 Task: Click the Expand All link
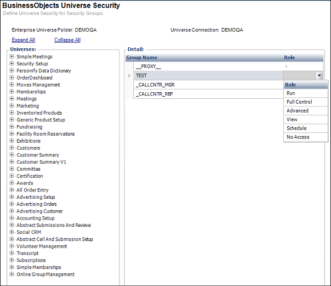point(23,40)
